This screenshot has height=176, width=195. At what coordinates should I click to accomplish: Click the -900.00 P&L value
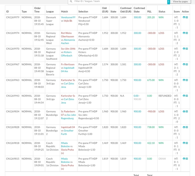tap(151, 111)
